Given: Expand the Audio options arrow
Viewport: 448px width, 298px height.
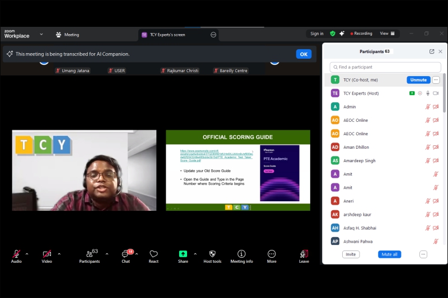Looking at the screenshot, I should [x=27, y=254].
